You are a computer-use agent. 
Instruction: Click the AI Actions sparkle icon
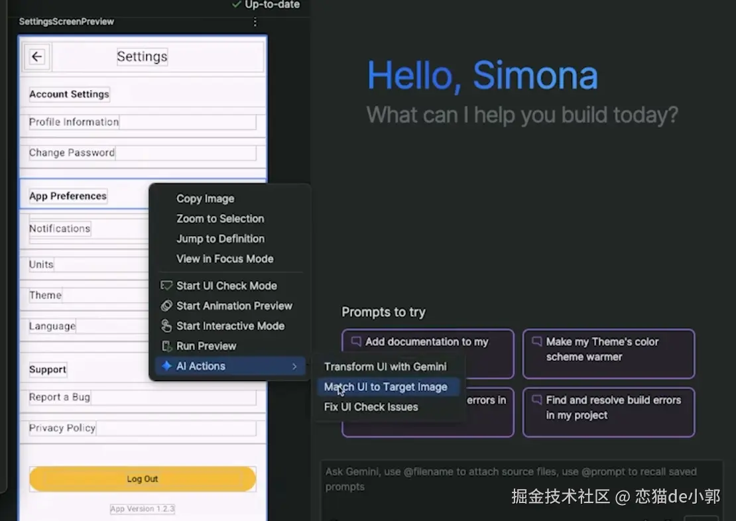pos(166,366)
